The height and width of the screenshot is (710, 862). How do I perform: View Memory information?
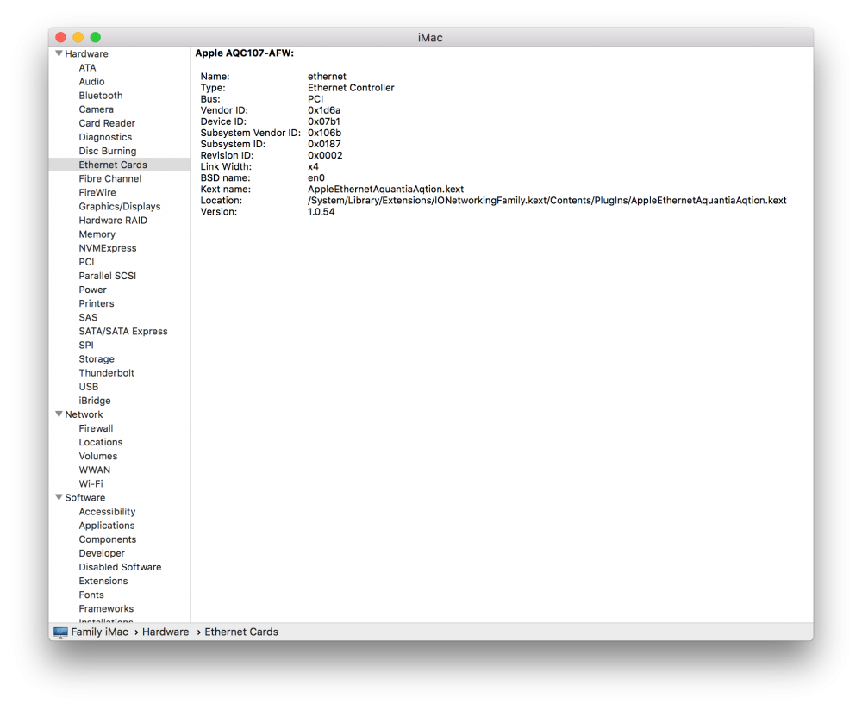97,234
